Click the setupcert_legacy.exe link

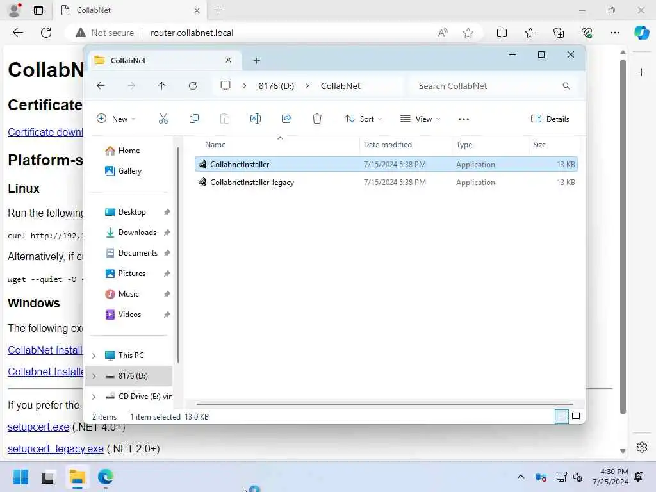[x=56, y=448]
